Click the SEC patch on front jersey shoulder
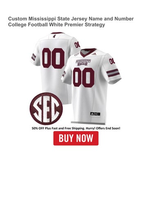Image resolution: width=152 pixels, height=197 pixels. coord(77,55)
